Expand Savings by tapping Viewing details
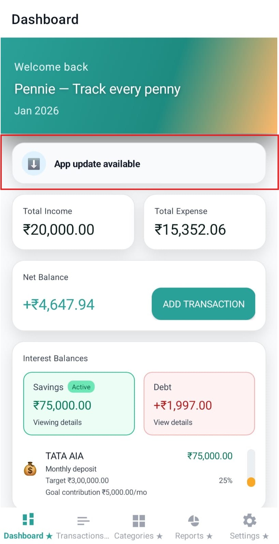Screen dimensions: 279x544 [57, 422]
